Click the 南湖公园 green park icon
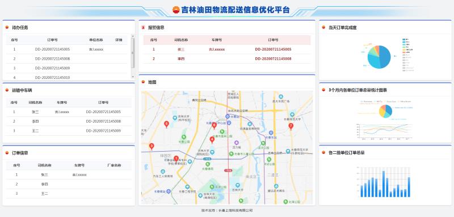454x217 pixels. pos(212,187)
